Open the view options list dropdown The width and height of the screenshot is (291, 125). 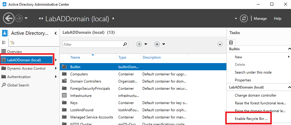142,44
